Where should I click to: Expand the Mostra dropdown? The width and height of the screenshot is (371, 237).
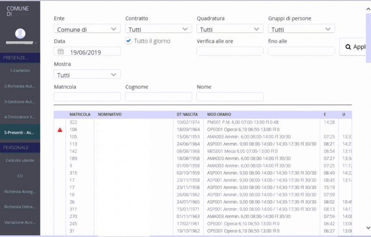[x=87, y=75]
